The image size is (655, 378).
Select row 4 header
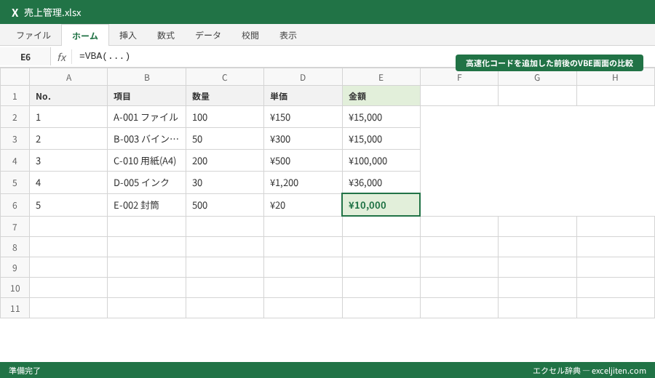point(15,161)
